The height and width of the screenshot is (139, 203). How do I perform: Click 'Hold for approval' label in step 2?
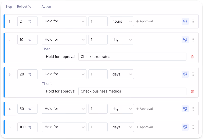pyautogui.click(x=61, y=57)
